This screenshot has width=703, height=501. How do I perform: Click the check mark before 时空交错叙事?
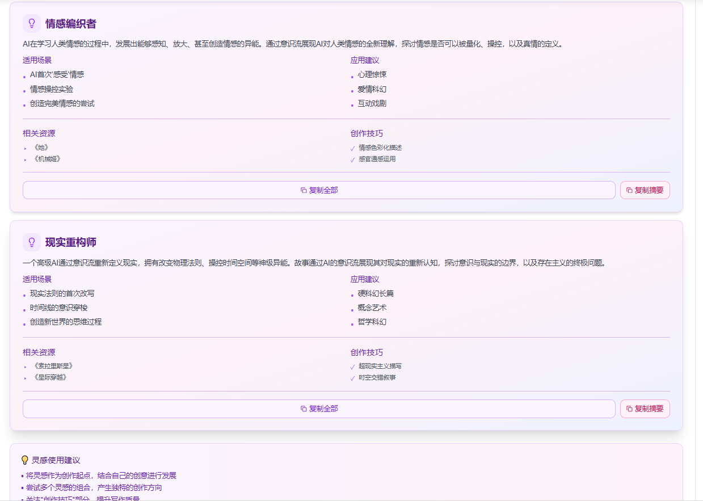353,378
